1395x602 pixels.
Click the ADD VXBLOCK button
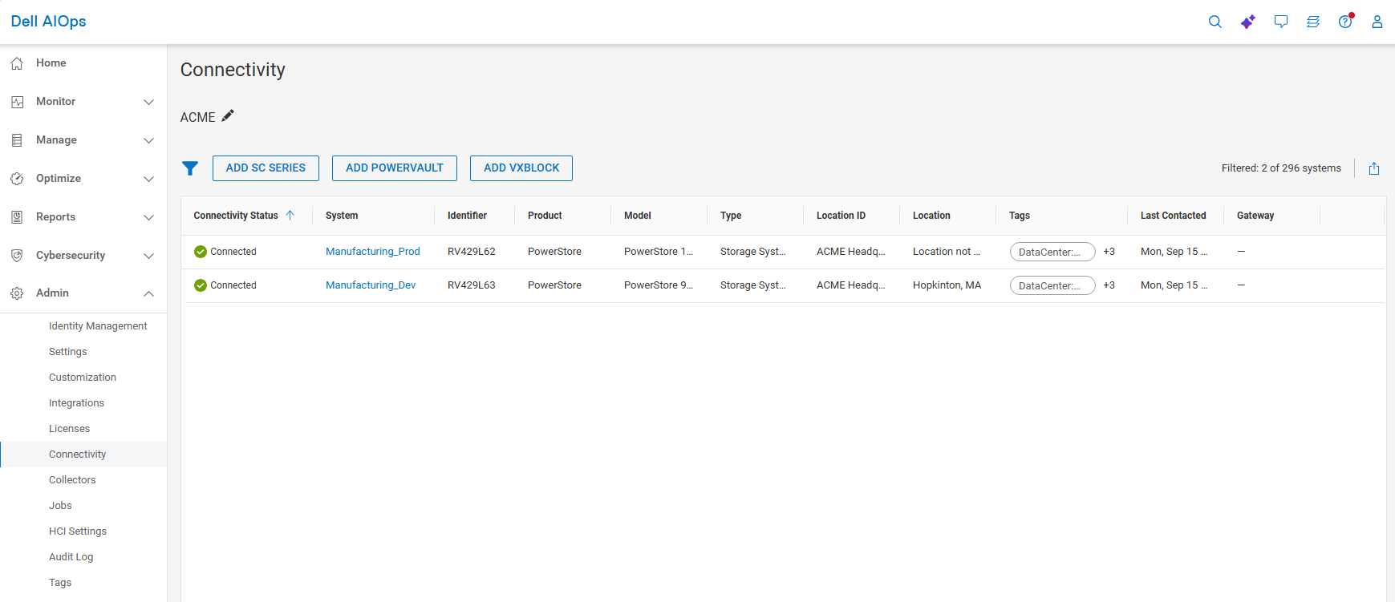point(521,168)
